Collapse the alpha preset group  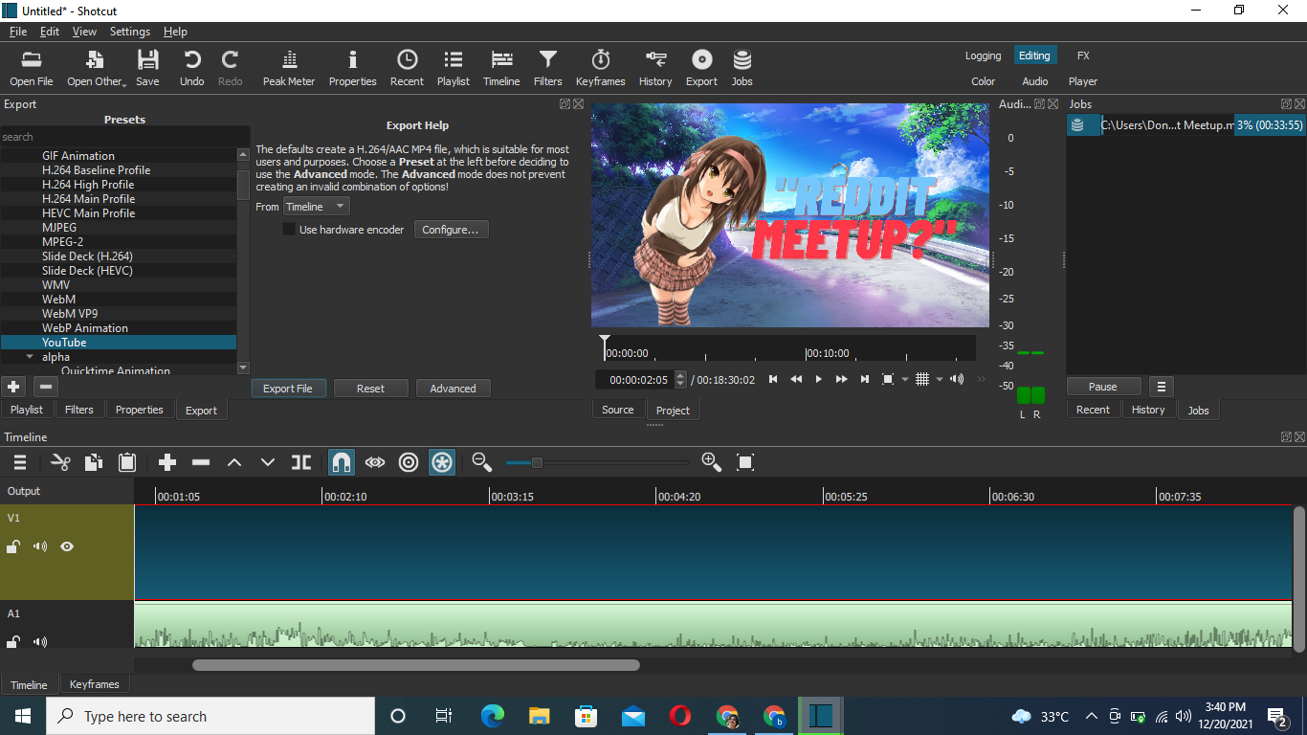31,357
